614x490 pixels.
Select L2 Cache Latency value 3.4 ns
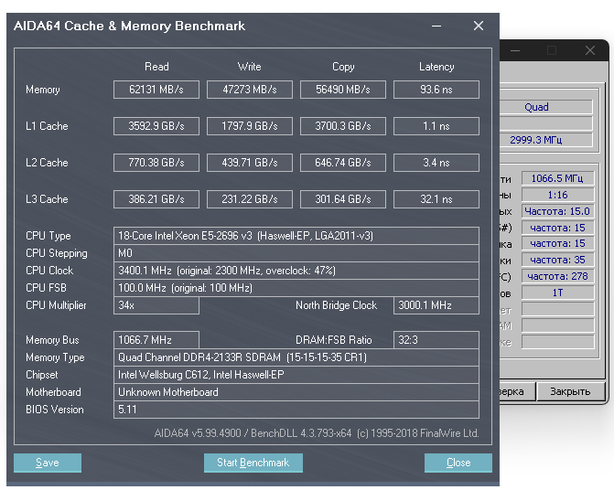pos(436,163)
